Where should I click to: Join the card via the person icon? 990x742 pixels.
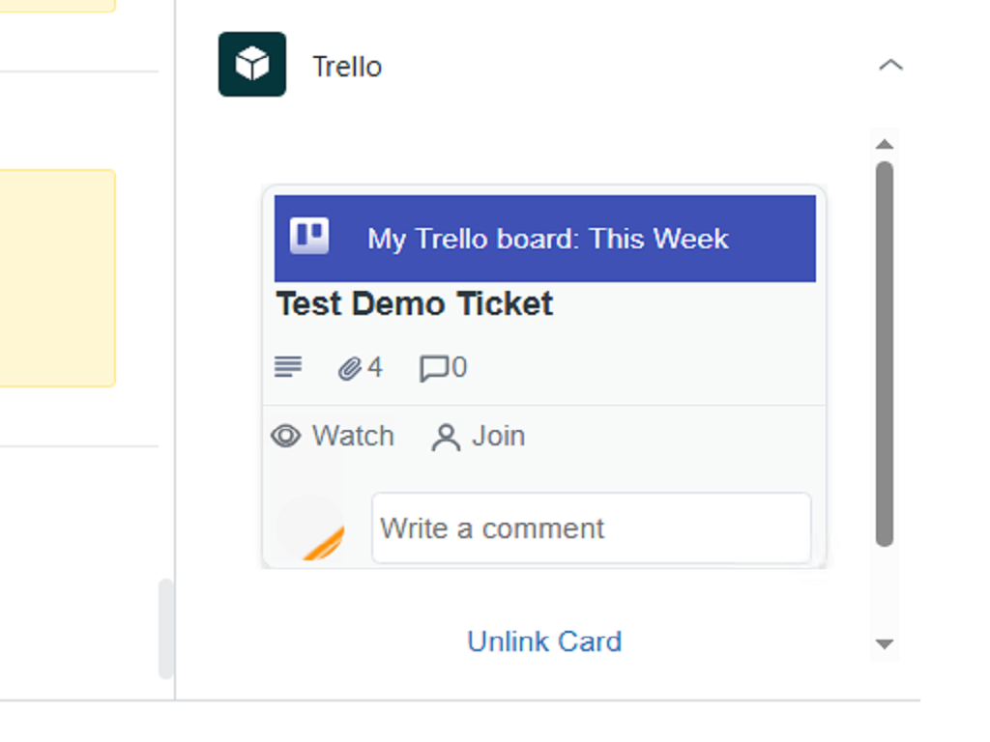point(446,438)
